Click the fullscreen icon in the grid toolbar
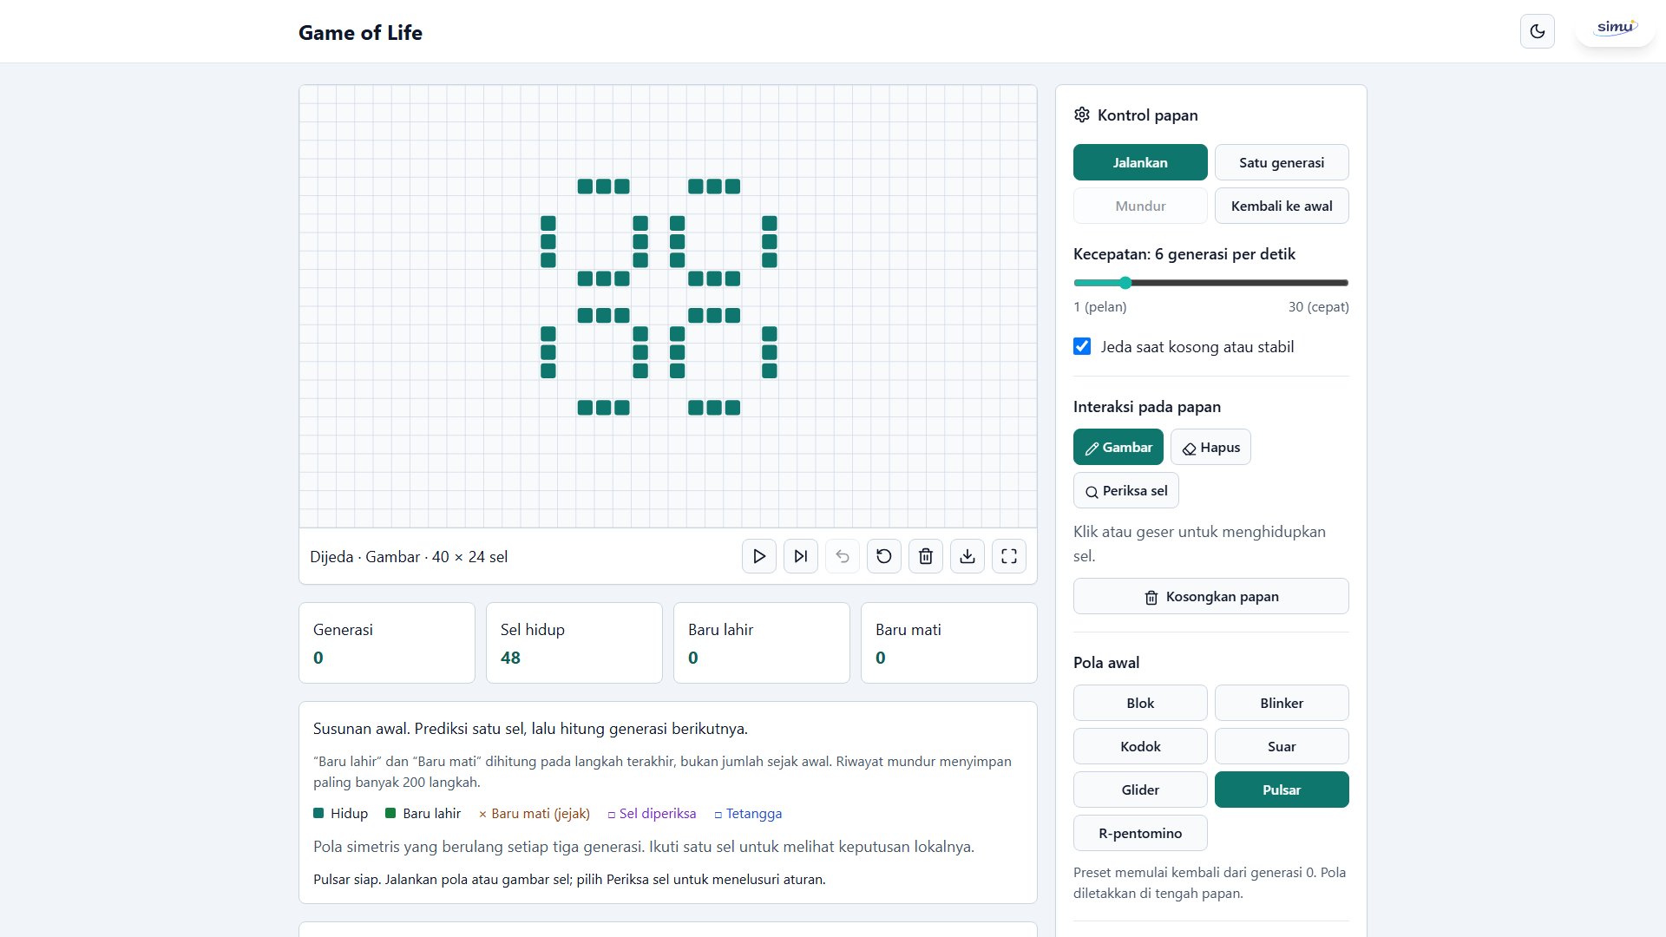This screenshot has width=1666, height=937. tap(1009, 556)
